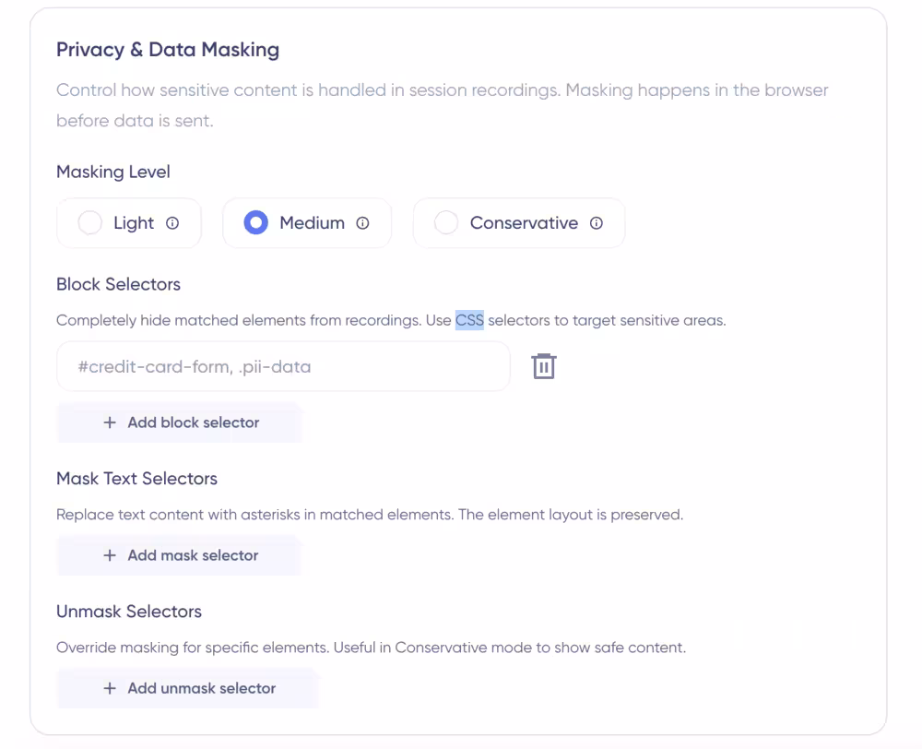Delete block selector with trash icon

tap(544, 366)
